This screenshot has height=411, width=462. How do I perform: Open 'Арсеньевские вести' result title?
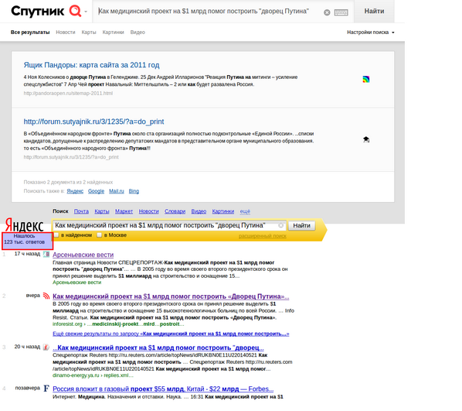pos(83,255)
